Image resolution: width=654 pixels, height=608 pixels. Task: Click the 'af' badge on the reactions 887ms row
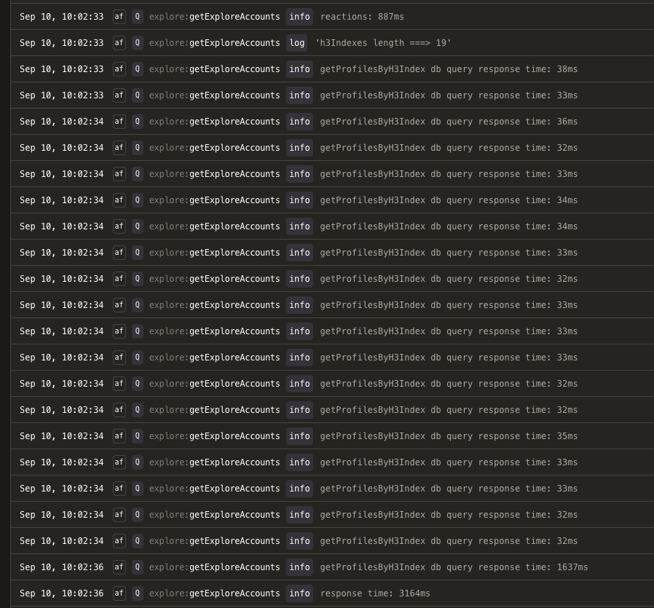pyautogui.click(x=119, y=17)
